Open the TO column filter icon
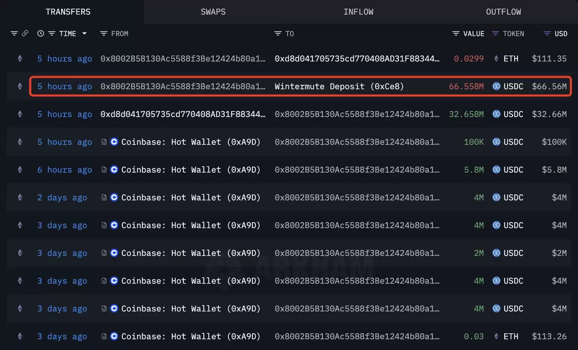Image resolution: width=578 pixels, height=350 pixels. [x=278, y=34]
